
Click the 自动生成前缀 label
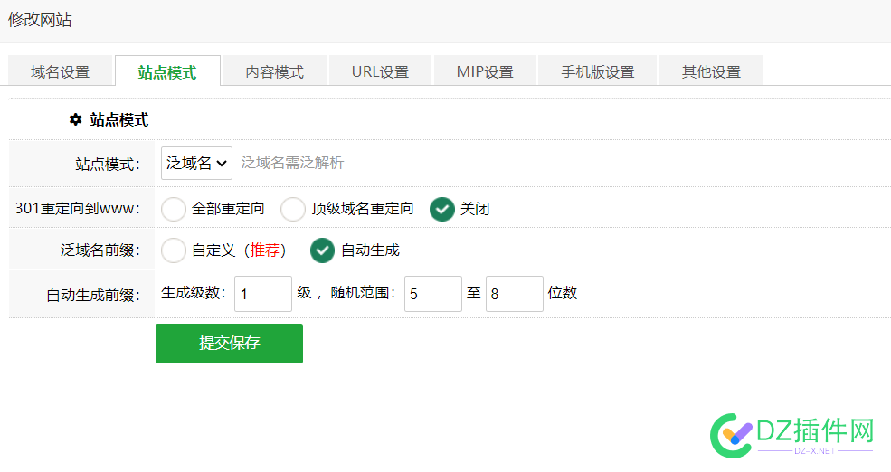click(x=93, y=296)
